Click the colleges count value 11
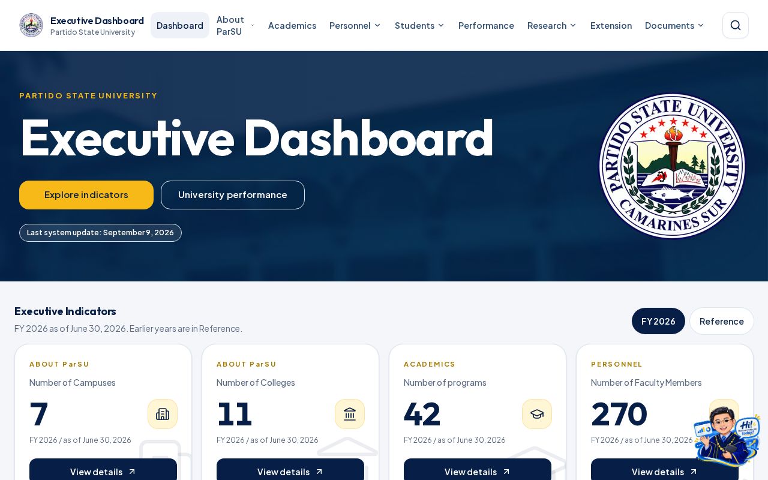This screenshot has width=768, height=480. [235, 414]
